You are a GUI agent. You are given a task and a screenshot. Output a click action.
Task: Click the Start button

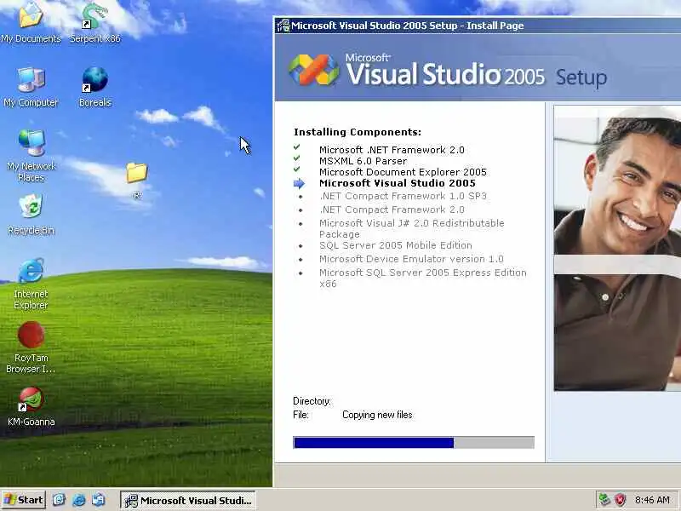point(24,500)
